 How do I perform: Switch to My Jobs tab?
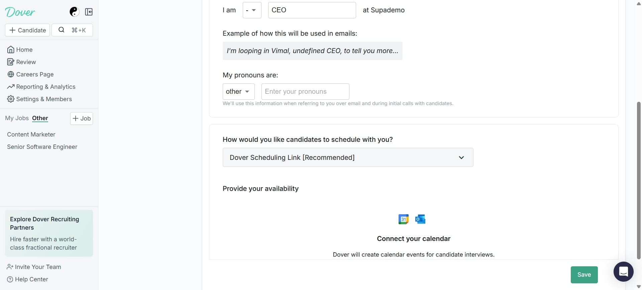[x=17, y=118]
